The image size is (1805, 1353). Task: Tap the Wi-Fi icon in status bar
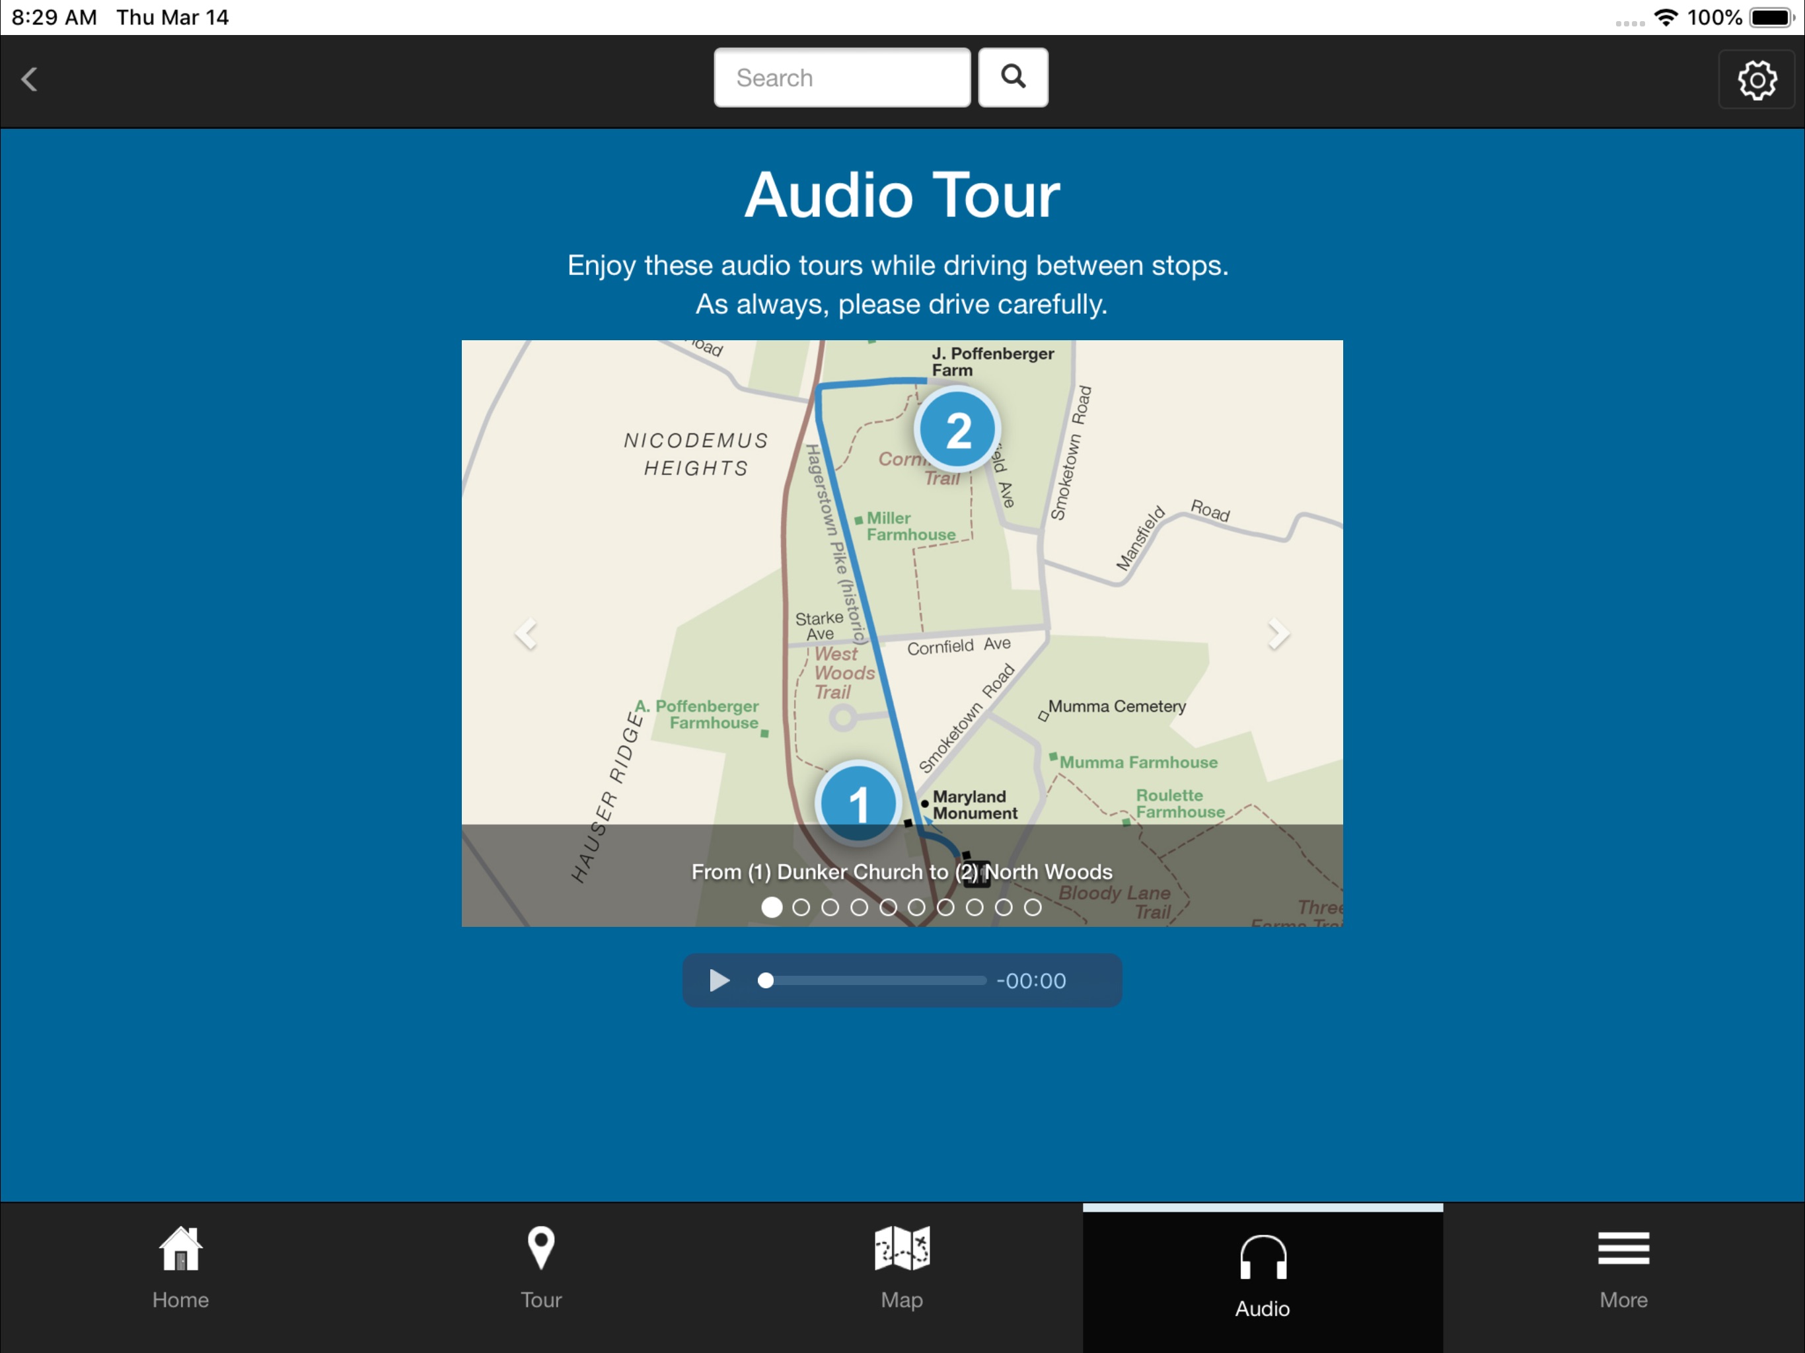(1666, 17)
